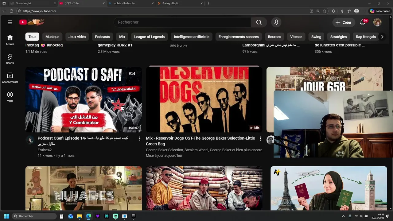Image resolution: width=393 pixels, height=221 pixels.
Task: Open a new browser tab
Action: (208, 3)
